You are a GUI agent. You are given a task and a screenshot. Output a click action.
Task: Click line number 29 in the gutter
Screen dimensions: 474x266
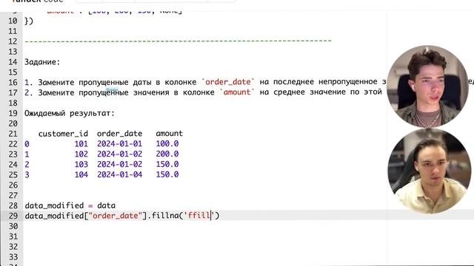[13, 216]
